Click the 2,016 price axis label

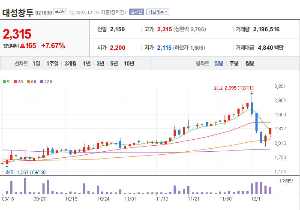coord(280,143)
